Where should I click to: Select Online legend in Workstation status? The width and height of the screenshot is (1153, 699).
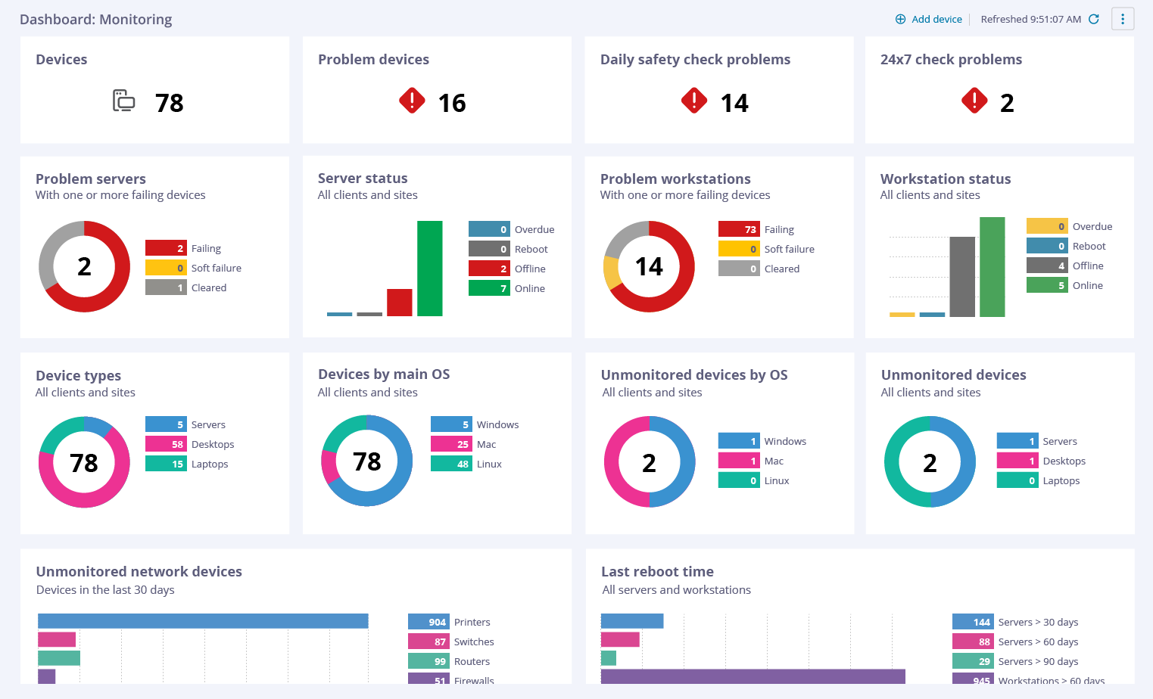pyautogui.click(x=1065, y=285)
